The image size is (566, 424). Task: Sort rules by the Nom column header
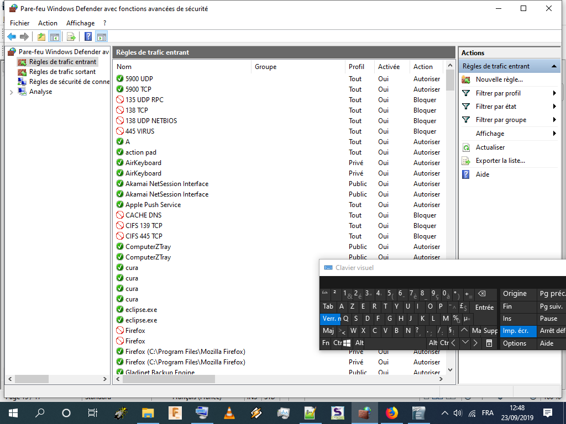(182, 67)
